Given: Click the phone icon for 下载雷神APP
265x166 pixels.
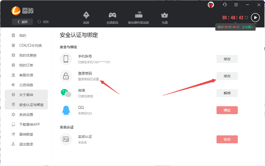Looking at the screenshot, I should coord(13,124).
